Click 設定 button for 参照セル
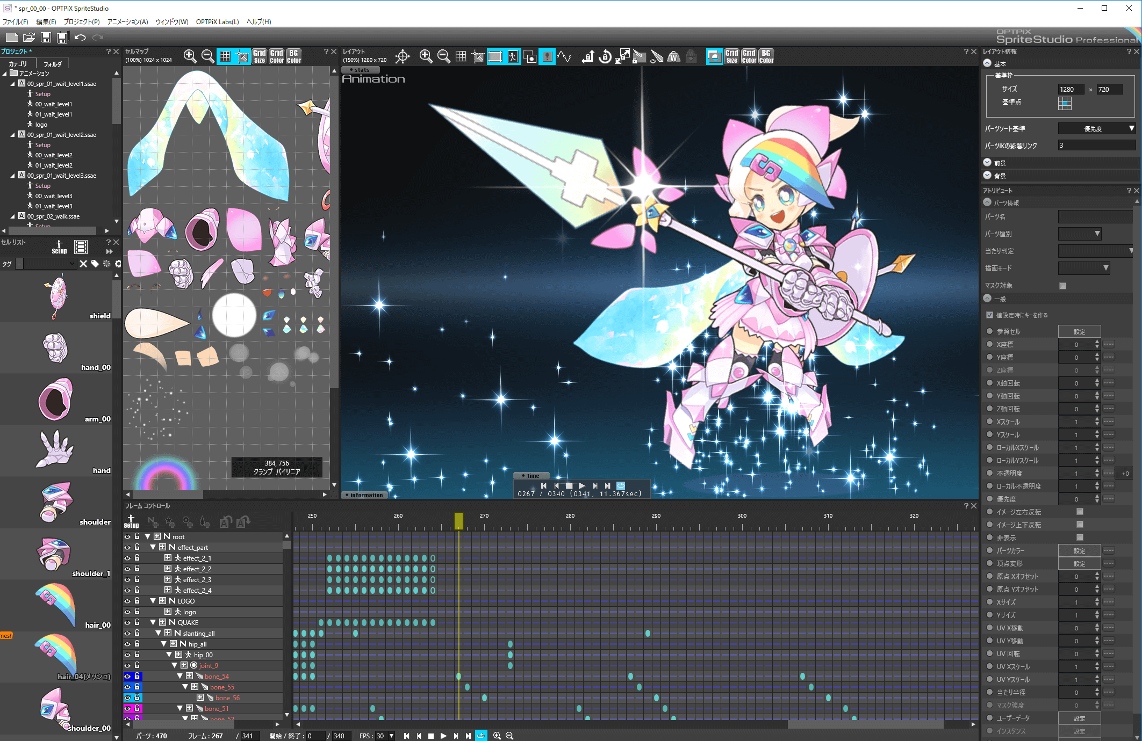 click(1080, 331)
